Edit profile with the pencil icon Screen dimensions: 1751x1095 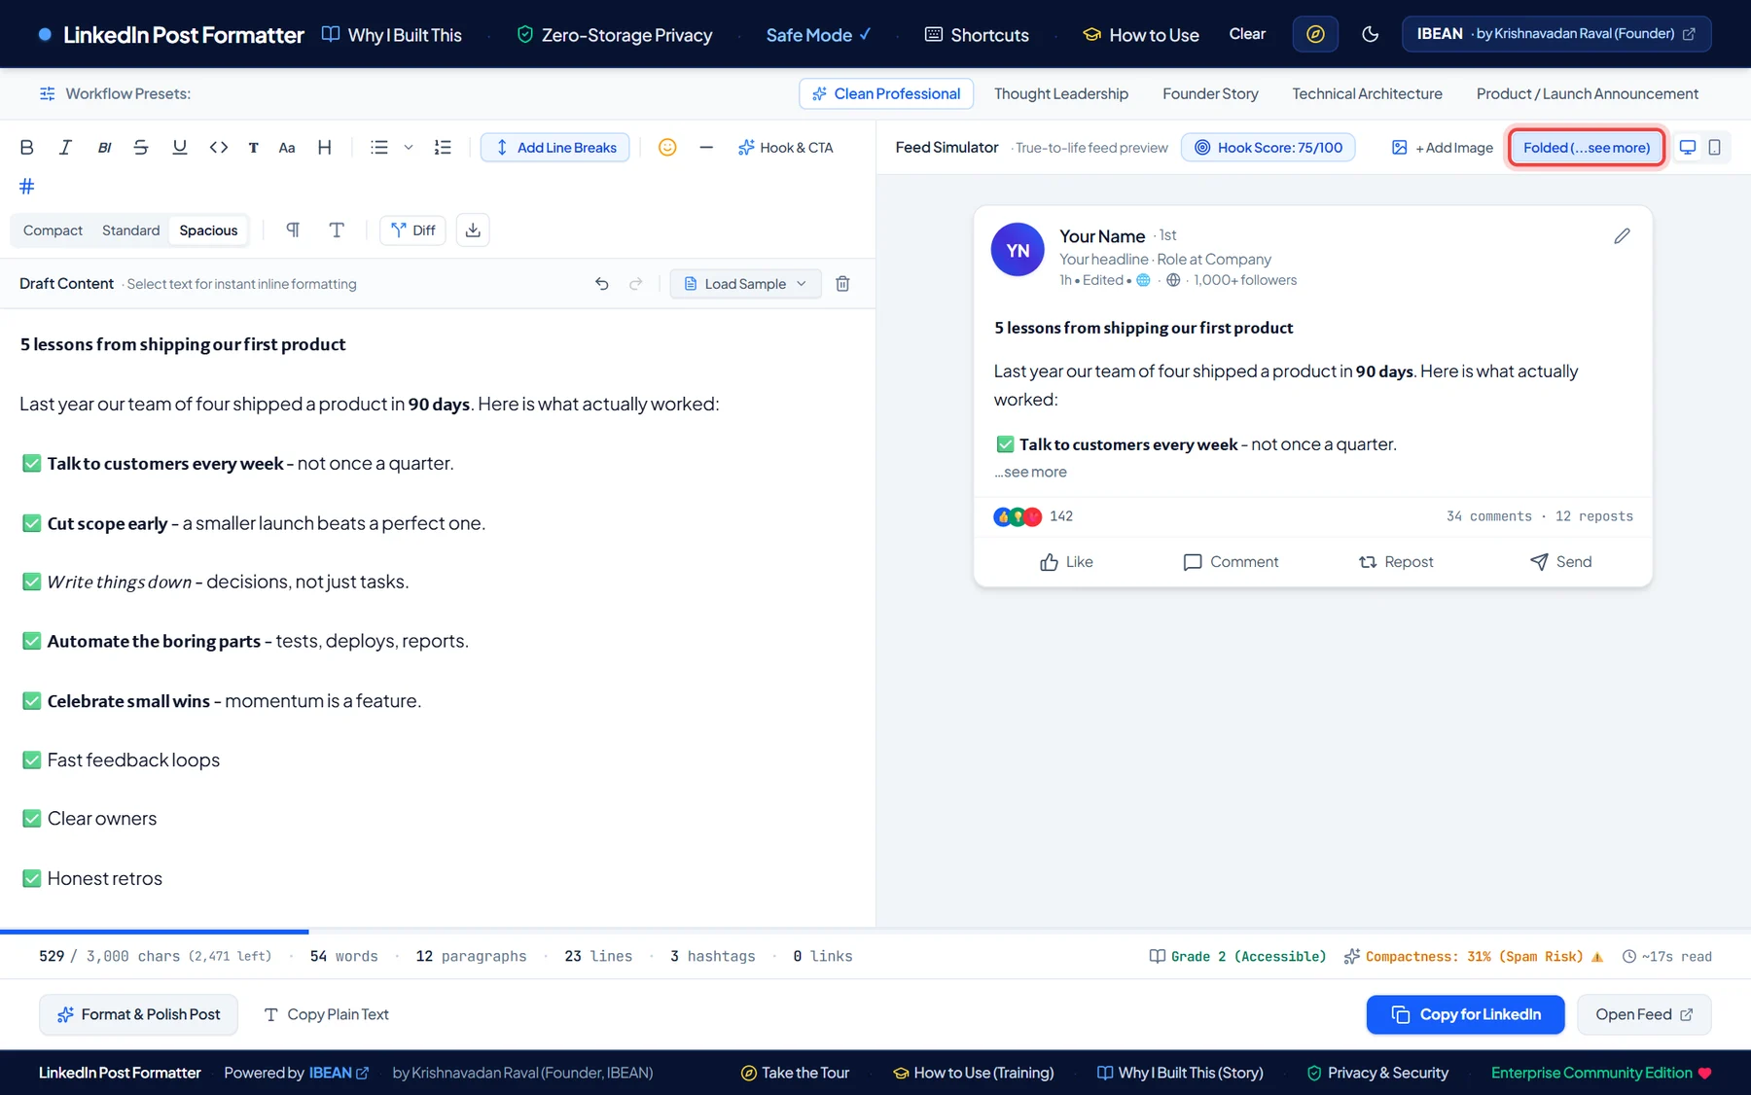[x=1622, y=236]
